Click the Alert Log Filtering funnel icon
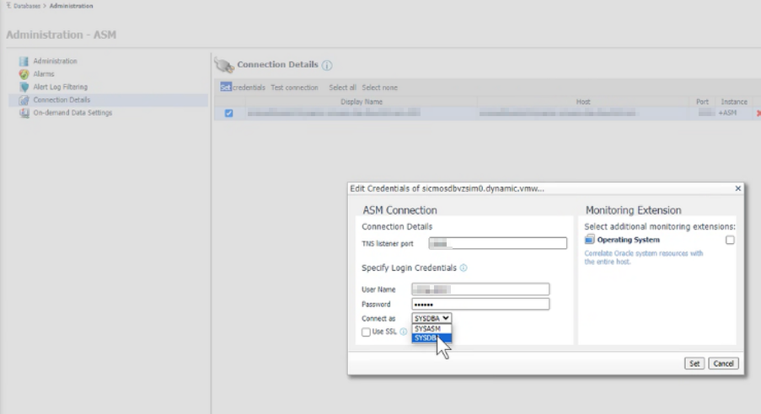Viewport: 761px width, 414px height. coord(24,87)
